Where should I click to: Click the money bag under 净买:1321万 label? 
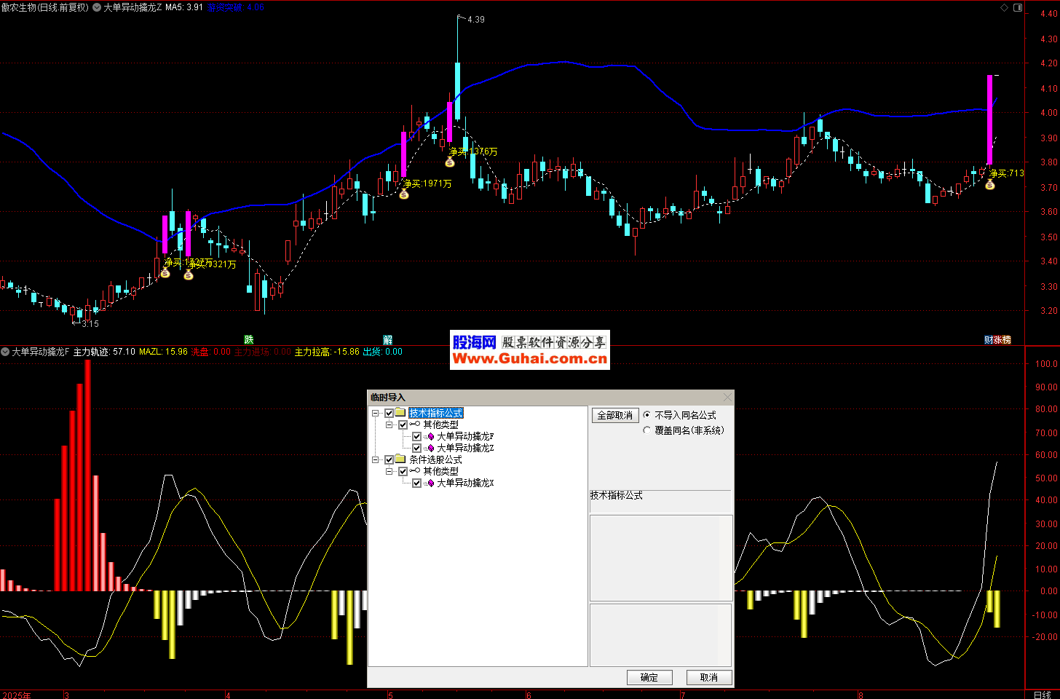click(189, 275)
